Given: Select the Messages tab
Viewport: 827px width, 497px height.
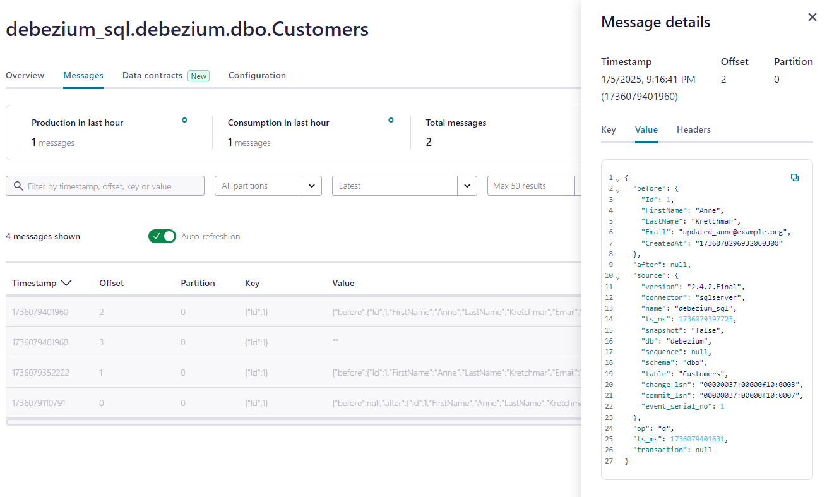Looking at the screenshot, I should click(83, 75).
